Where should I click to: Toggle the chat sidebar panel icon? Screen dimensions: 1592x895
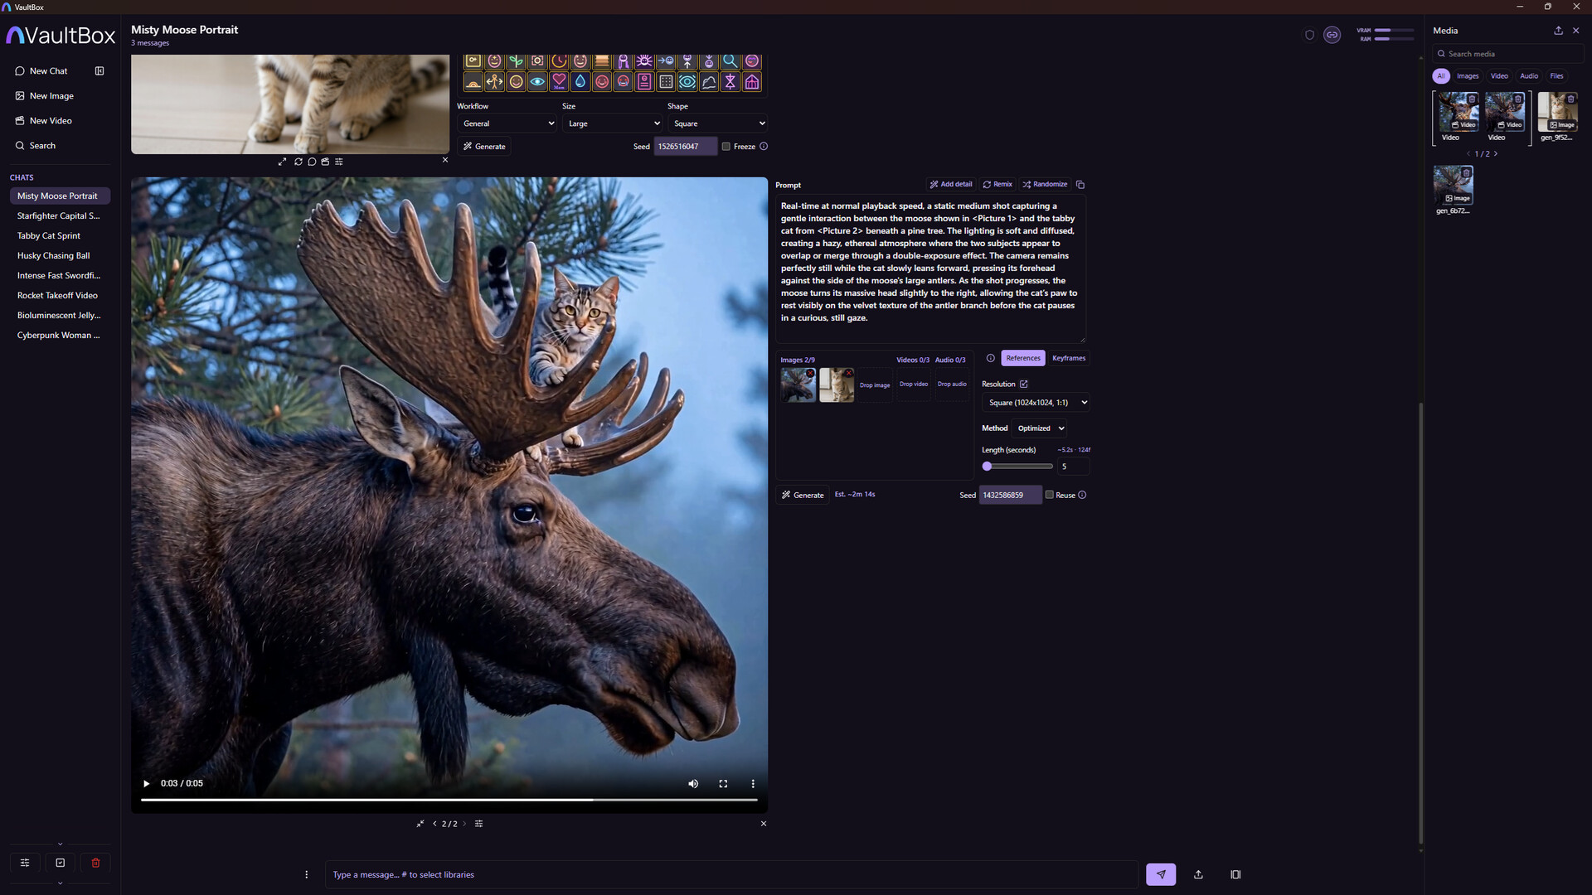(99, 71)
